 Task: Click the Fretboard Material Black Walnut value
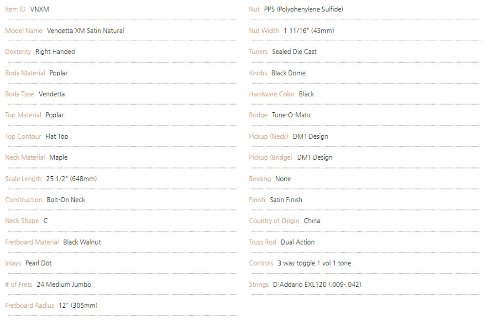coord(82,242)
